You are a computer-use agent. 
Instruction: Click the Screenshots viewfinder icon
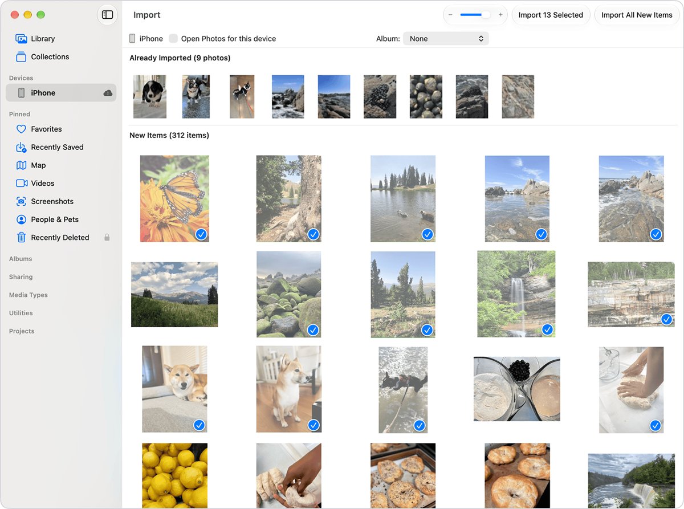pyautogui.click(x=21, y=202)
